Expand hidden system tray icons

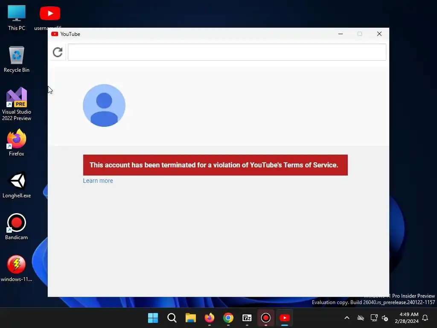point(347,318)
